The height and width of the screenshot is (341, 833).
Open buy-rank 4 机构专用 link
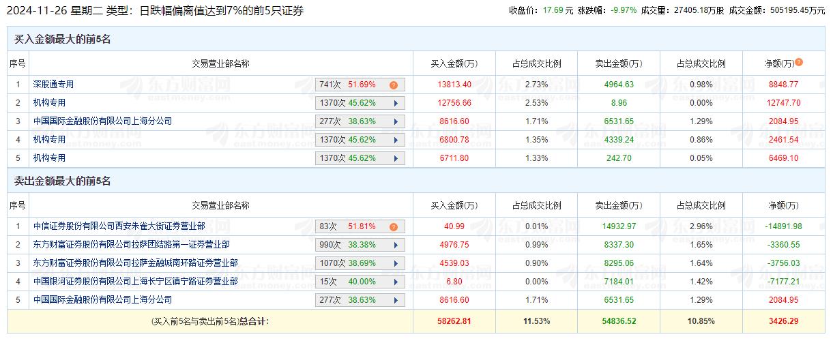coord(49,140)
